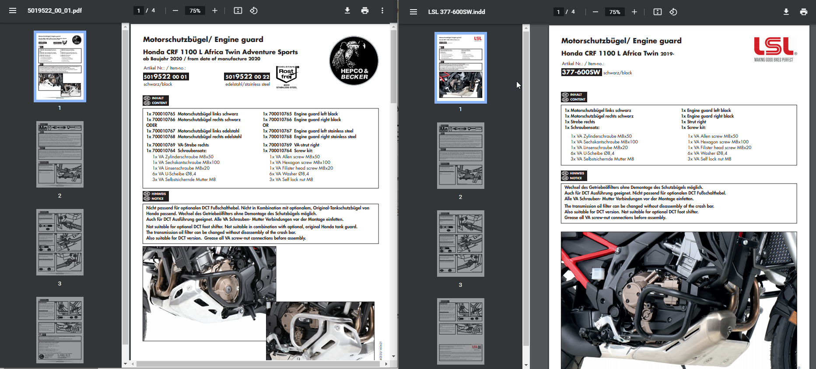The width and height of the screenshot is (816, 369).
Task: Print the LSL engine guard document
Action: (x=804, y=12)
